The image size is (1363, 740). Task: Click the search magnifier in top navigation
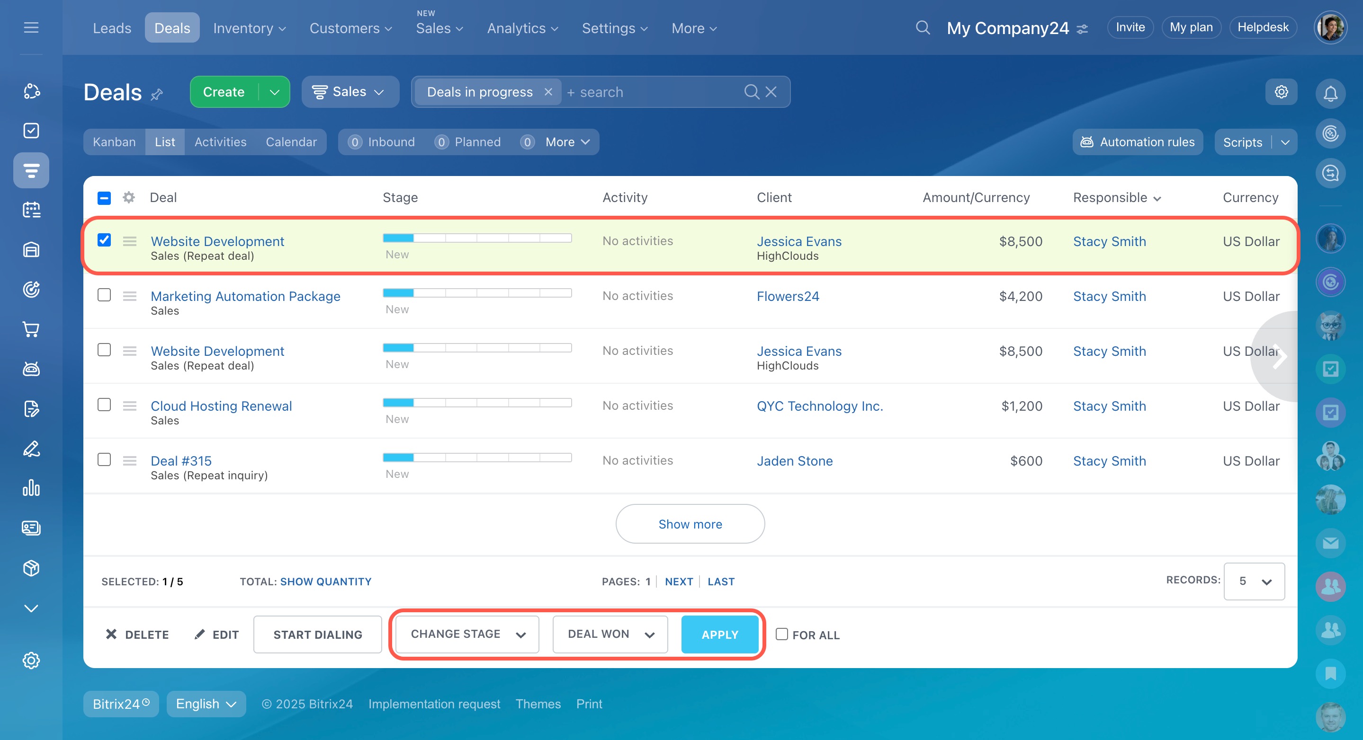[923, 27]
